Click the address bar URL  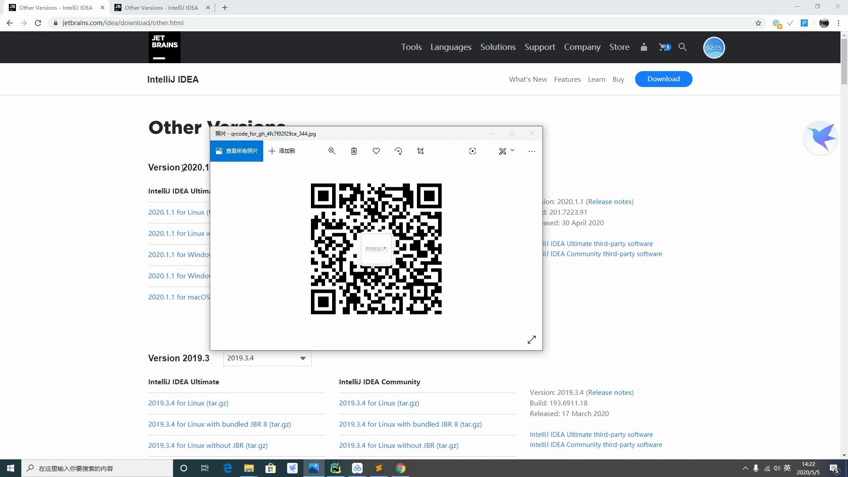[123, 23]
